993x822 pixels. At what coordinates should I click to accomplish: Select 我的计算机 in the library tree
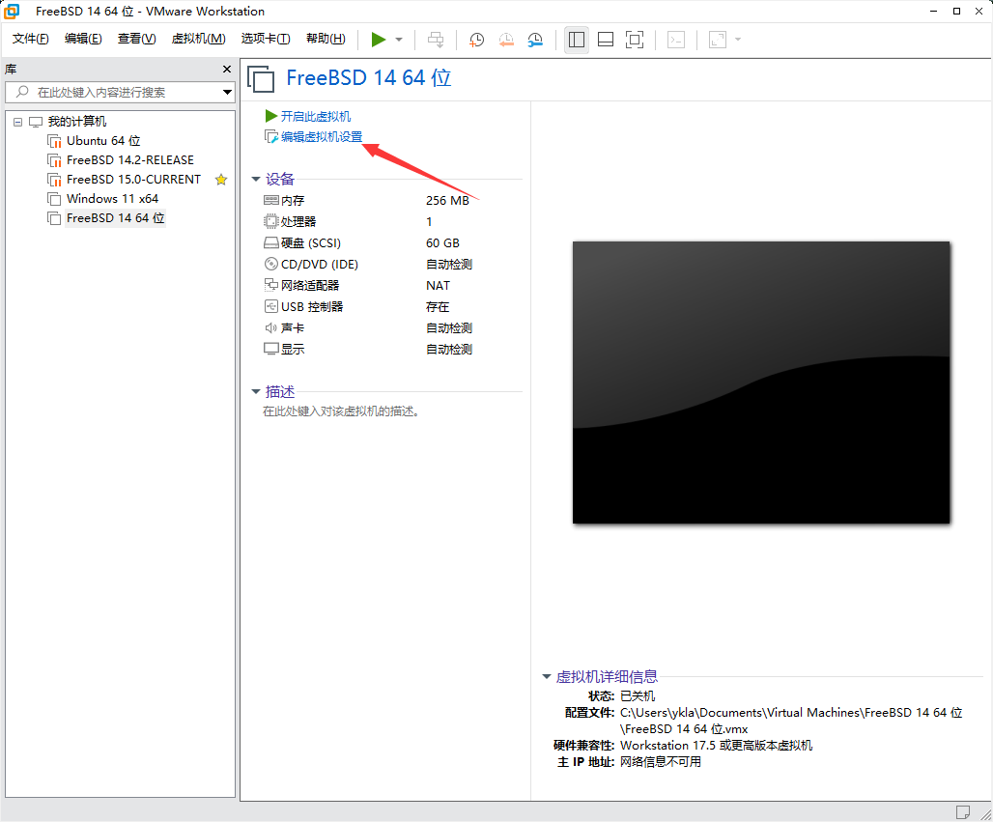pyautogui.click(x=77, y=122)
